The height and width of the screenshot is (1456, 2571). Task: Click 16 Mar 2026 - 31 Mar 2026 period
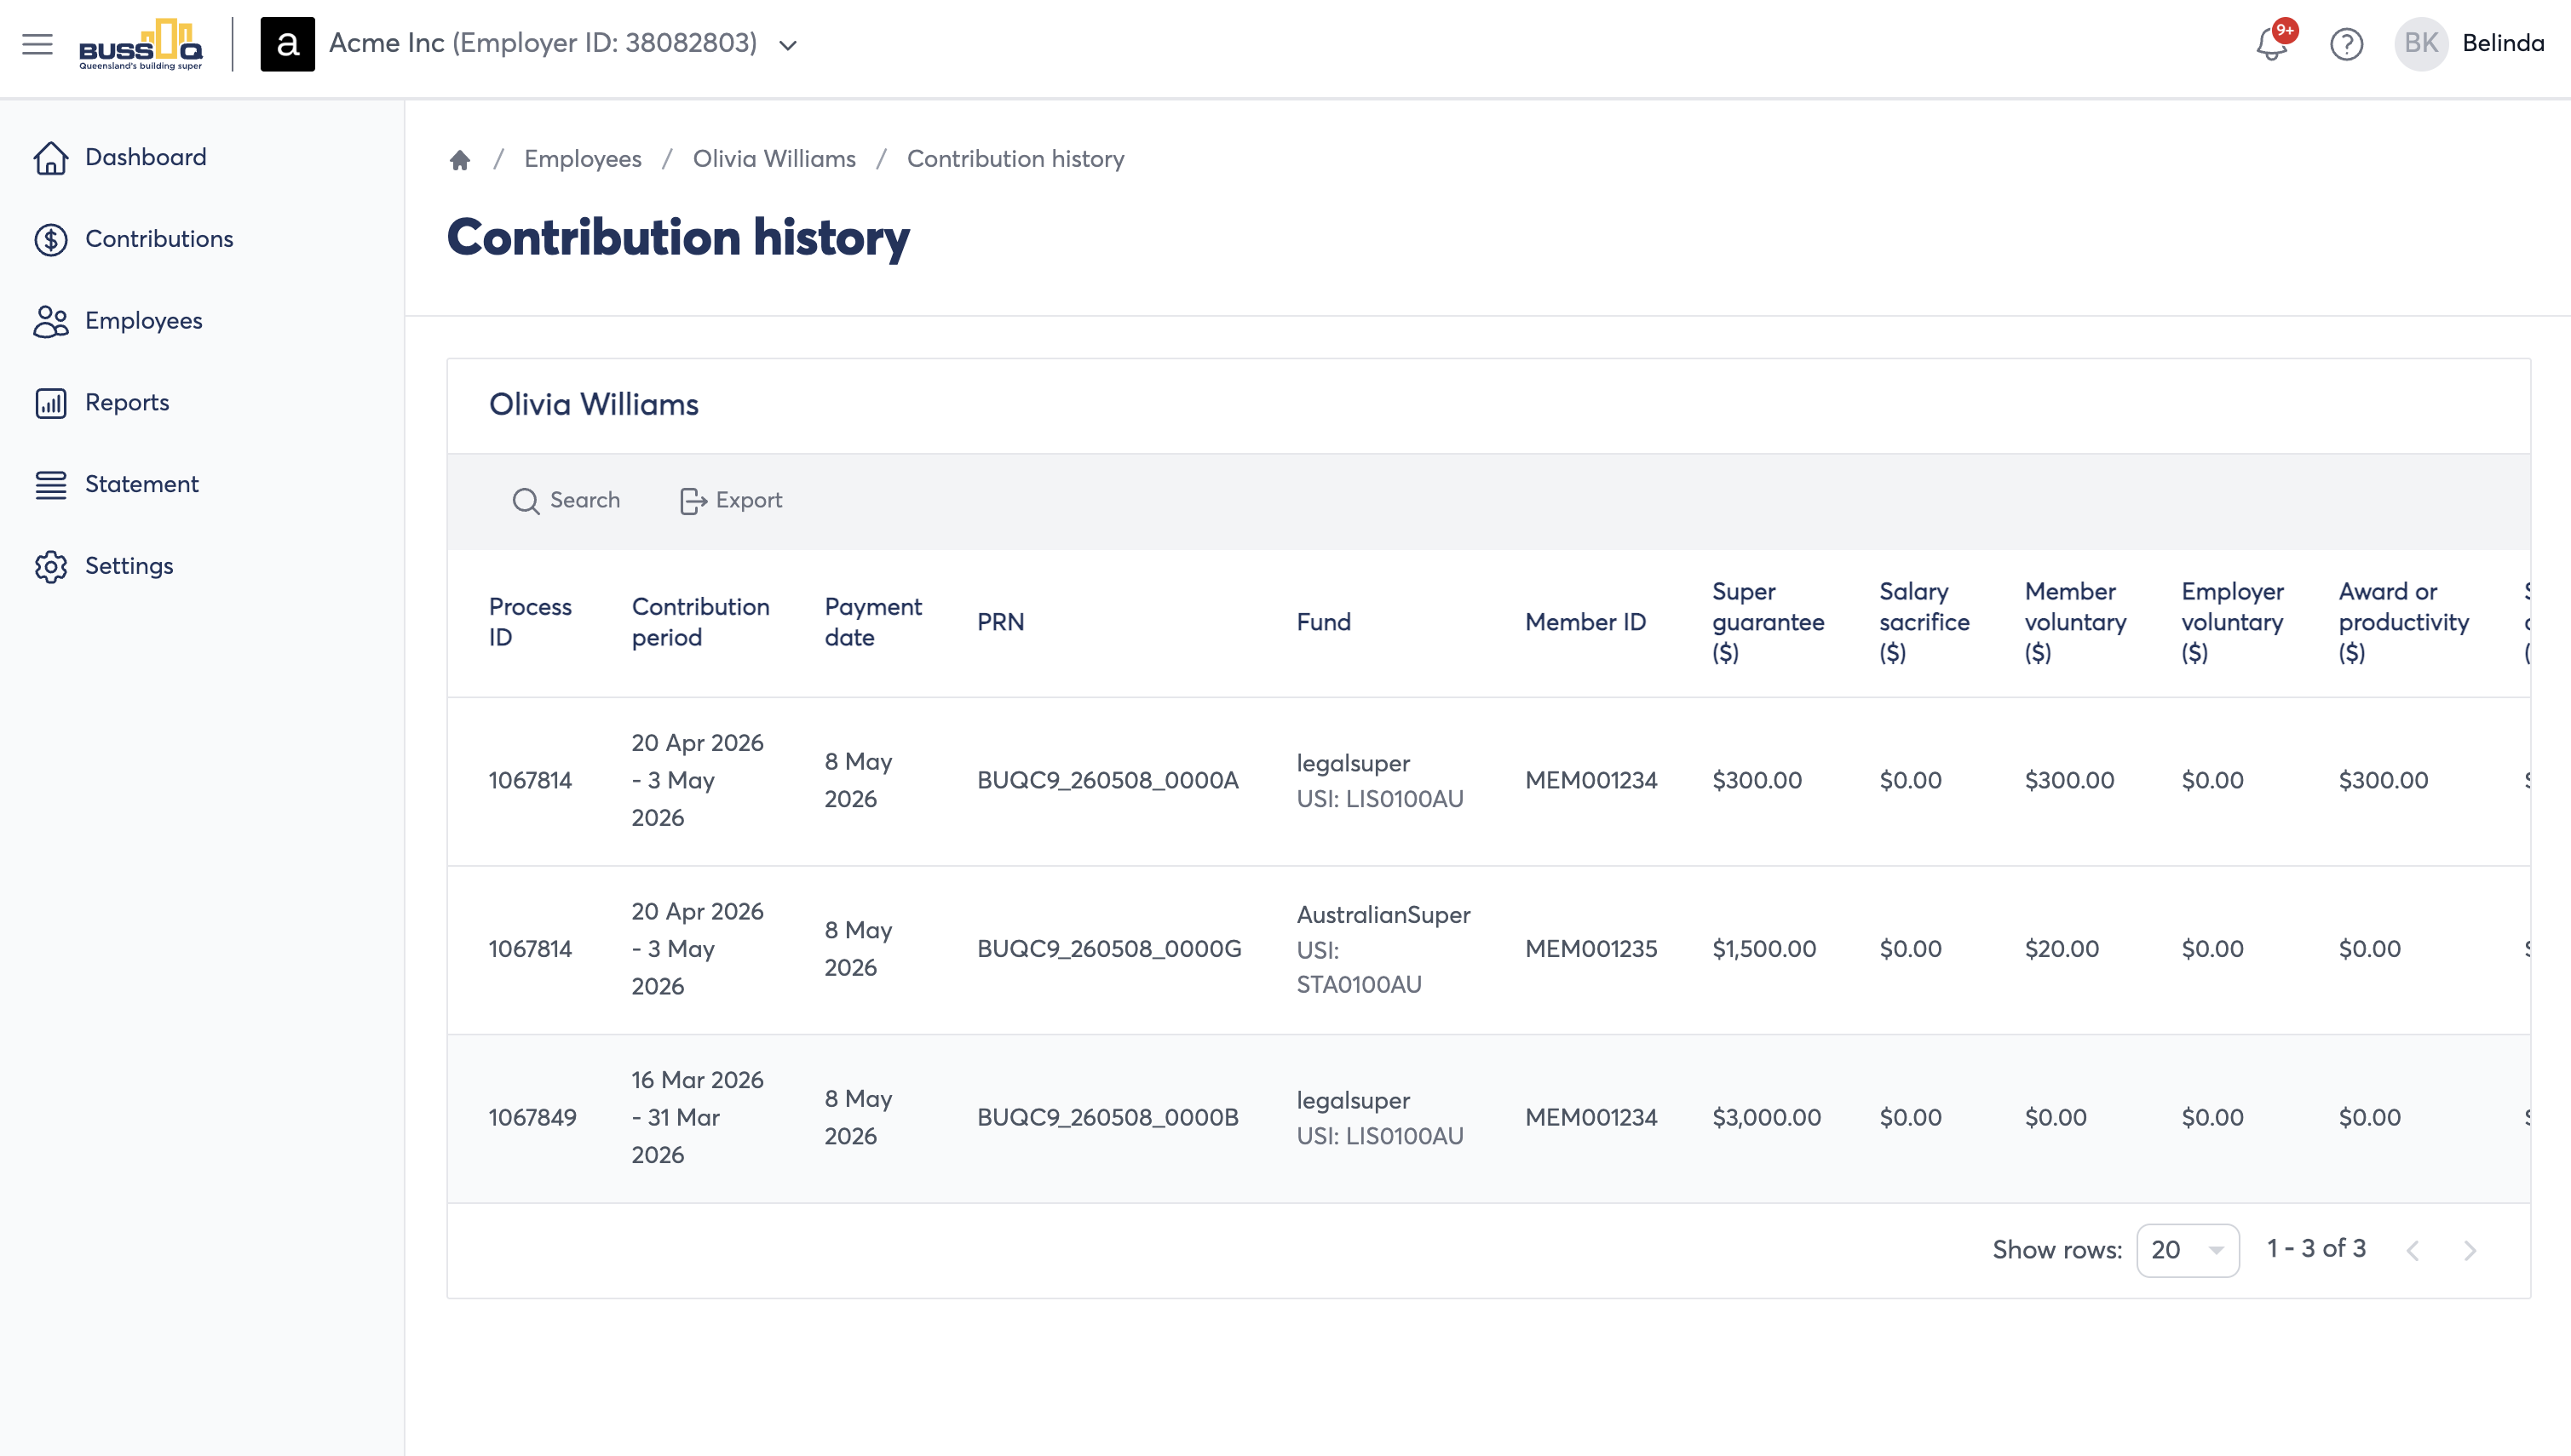tap(698, 1117)
